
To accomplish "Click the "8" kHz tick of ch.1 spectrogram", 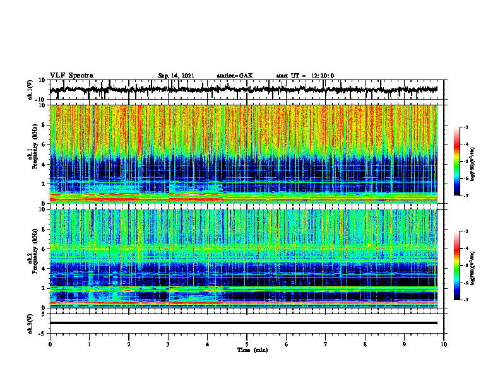I will click(x=45, y=125).
